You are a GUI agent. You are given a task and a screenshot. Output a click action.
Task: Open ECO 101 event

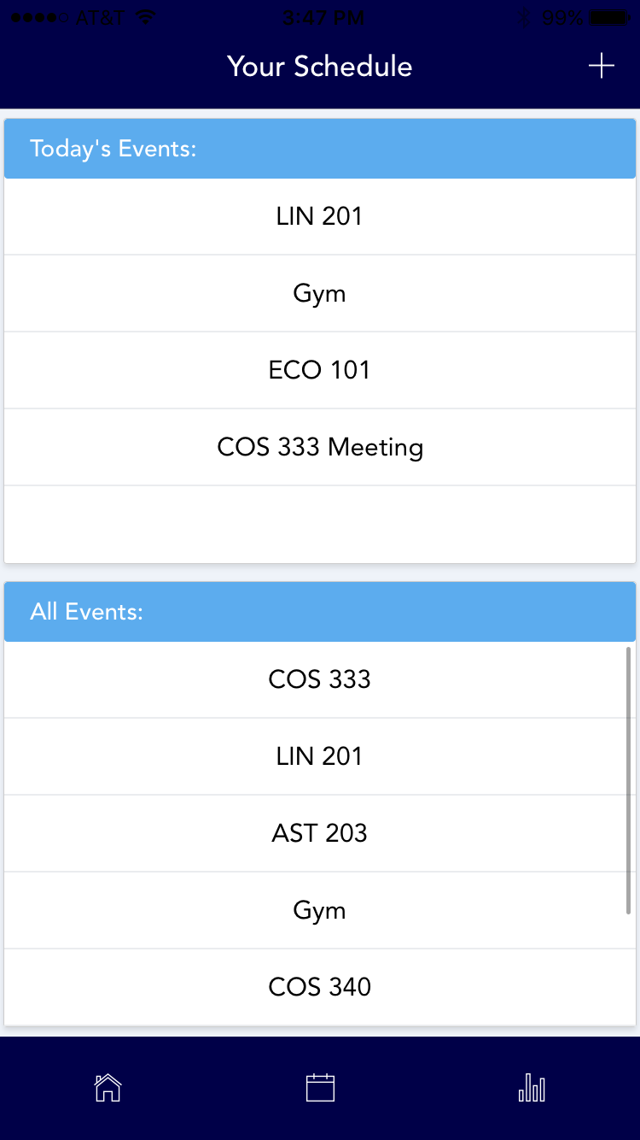(320, 370)
